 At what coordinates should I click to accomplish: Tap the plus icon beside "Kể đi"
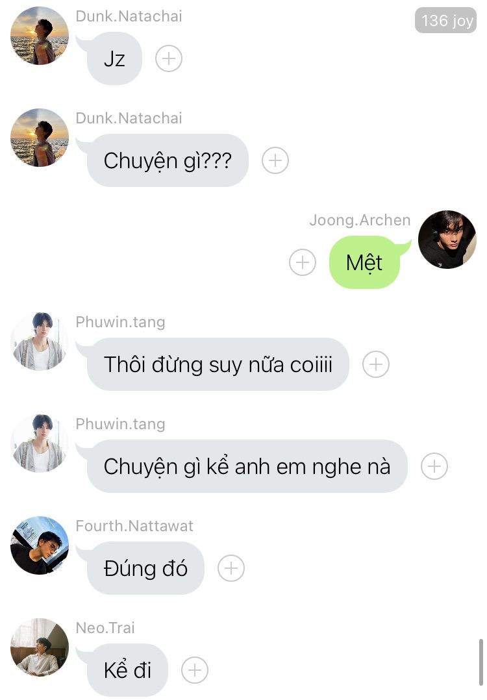tap(195, 670)
